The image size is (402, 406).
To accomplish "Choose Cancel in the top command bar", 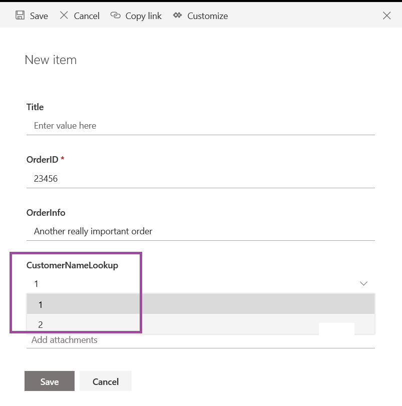I will (87, 16).
